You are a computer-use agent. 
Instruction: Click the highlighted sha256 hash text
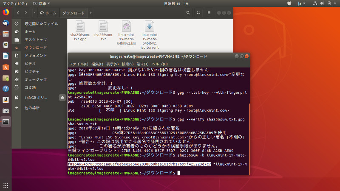point(139,164)
